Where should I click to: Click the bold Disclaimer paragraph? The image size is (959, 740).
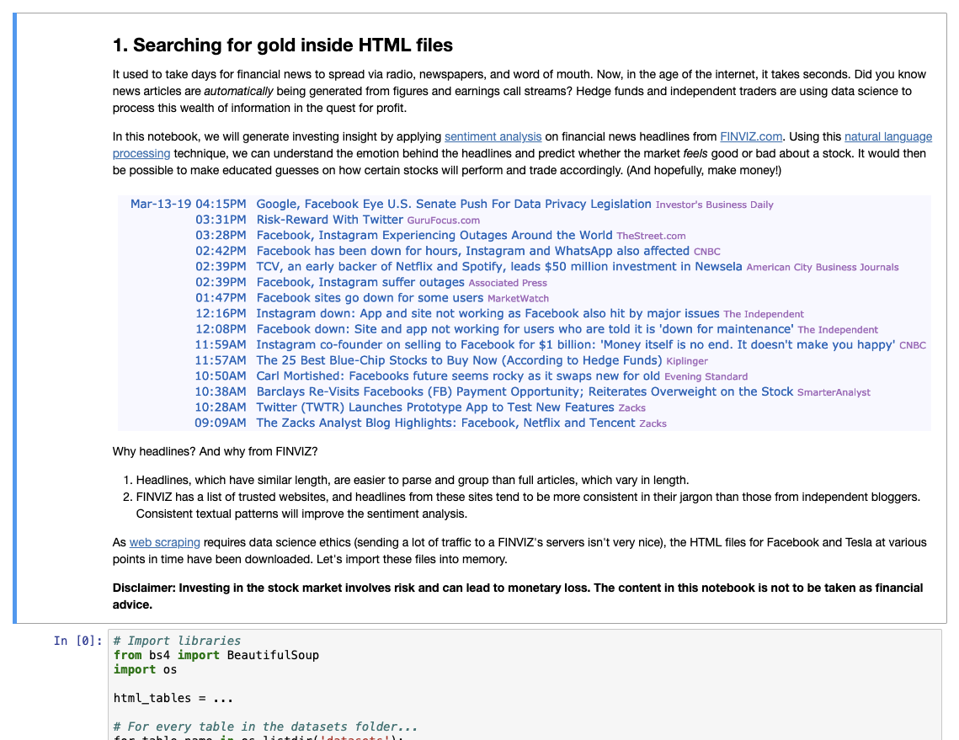click(518, 596)
